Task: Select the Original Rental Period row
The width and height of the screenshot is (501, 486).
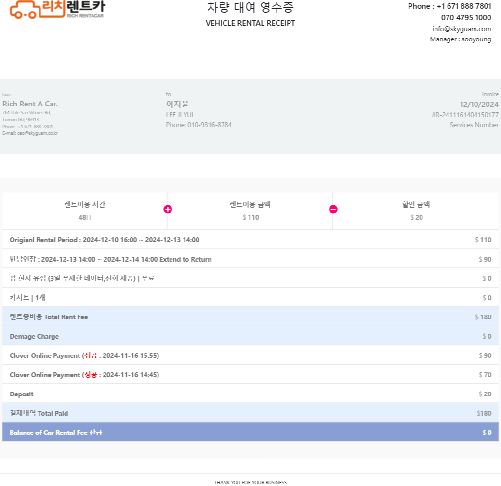Action: 250,240
